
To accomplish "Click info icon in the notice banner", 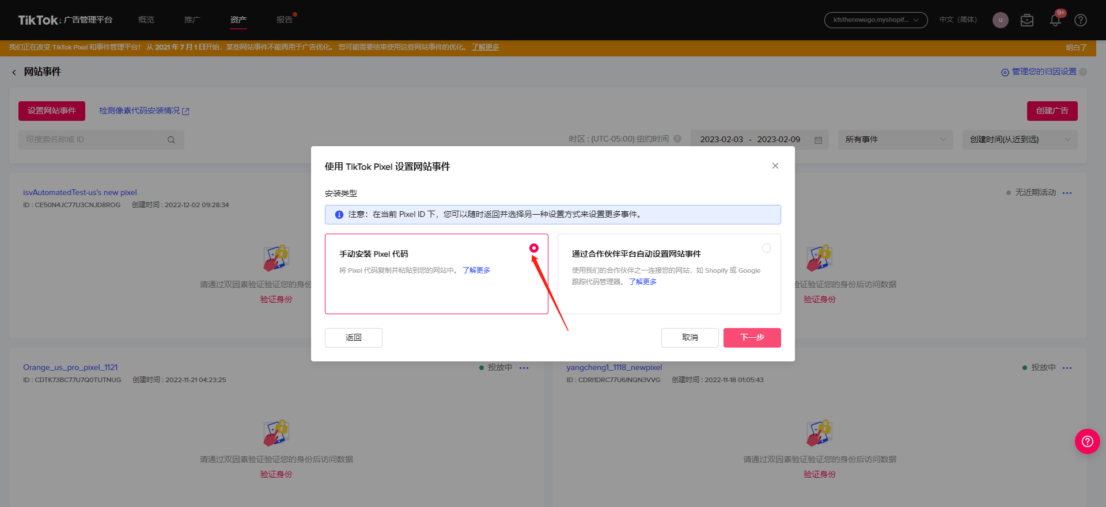I will [339, 215].
